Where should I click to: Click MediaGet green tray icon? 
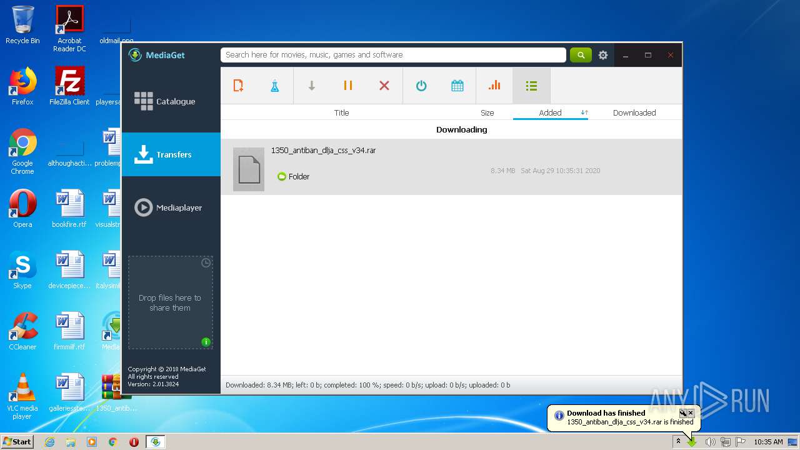(x=692, y=442)
